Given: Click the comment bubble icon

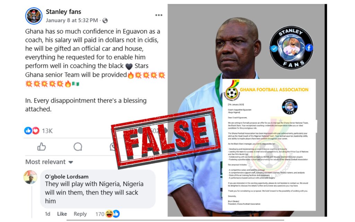Looking at the screenshot, I should pyautogui.click(x=78, y=147).
